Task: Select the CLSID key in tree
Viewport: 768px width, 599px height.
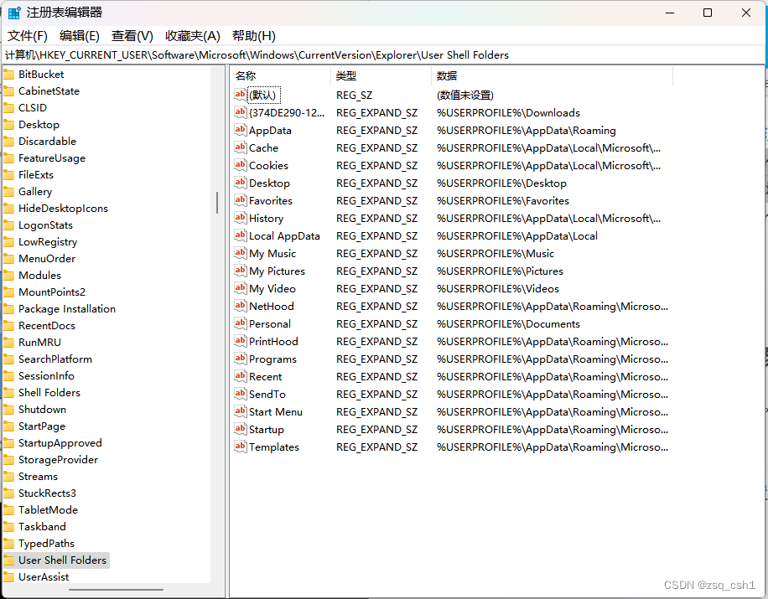Action: 33,108
